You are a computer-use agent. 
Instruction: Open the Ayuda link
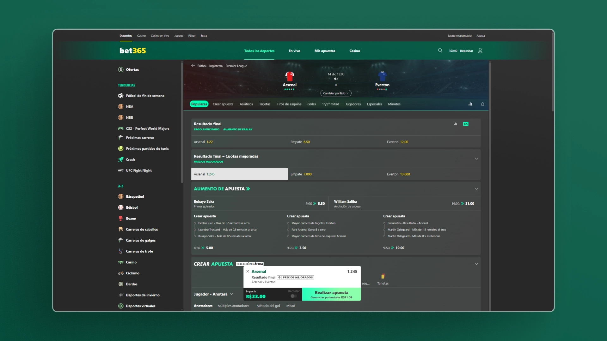click(481, 36)
